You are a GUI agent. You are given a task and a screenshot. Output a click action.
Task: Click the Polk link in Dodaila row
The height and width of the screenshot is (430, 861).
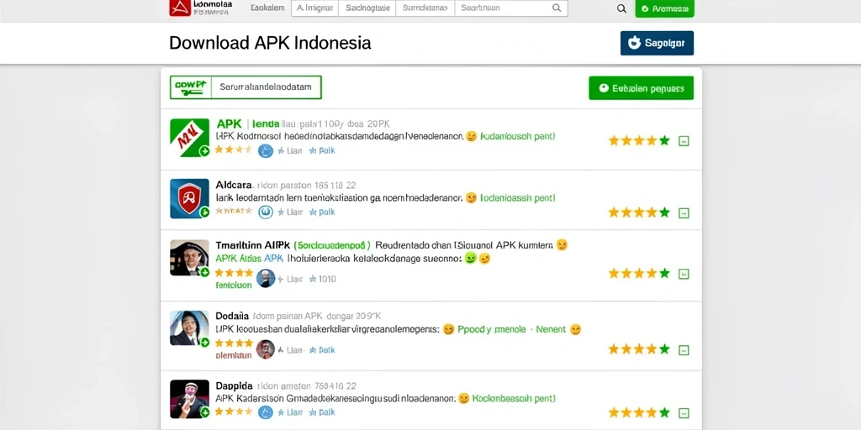click(x=322, y=350)
